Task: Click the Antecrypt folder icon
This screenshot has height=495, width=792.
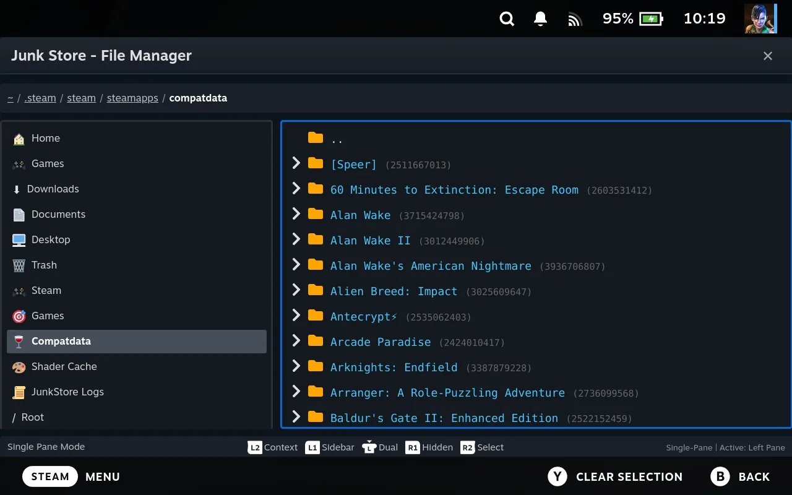Action: point(316,316)
